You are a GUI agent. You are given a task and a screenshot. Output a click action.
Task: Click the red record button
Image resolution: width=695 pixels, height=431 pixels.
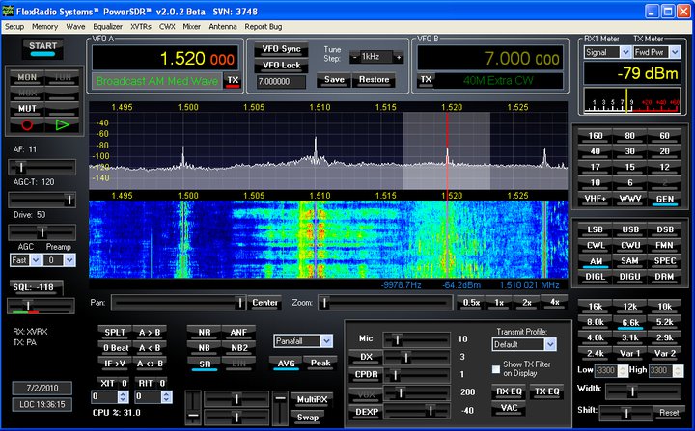[27, 125]
